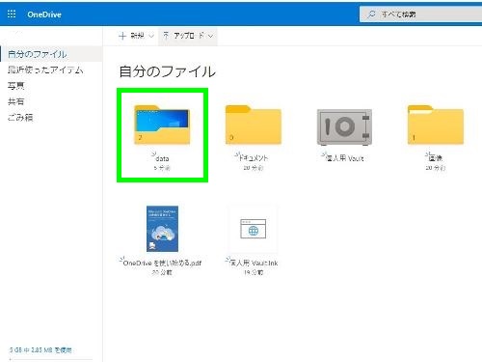Click the 画像 folder name

coord(436,158)
